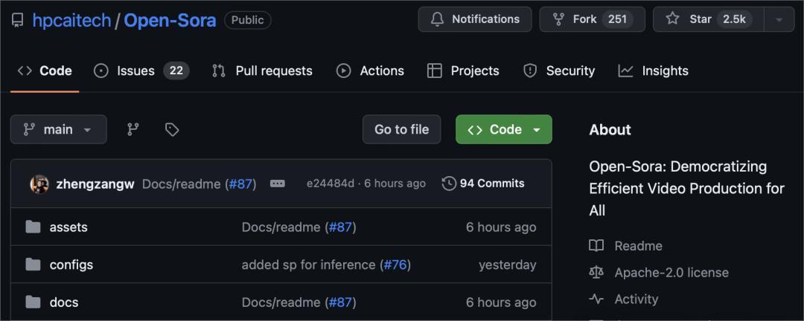View the Apache-2.0 license
Viewport: 804px width, 321px height.
point(671,273)
